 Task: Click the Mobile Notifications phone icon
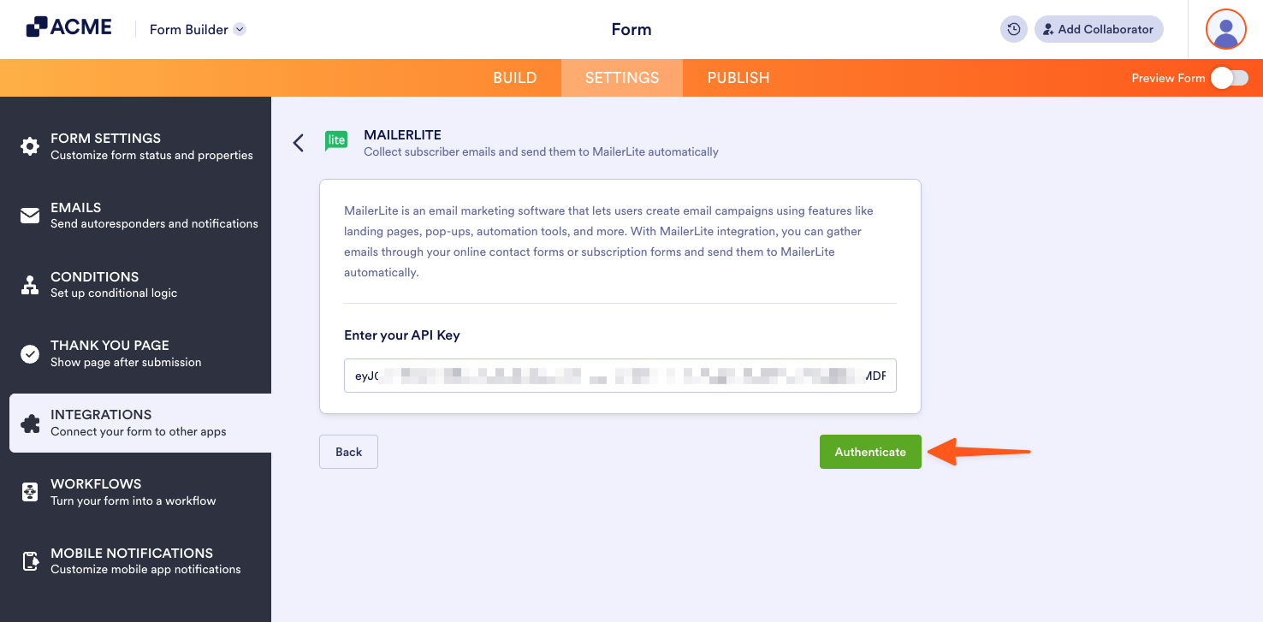coord(31,560)
